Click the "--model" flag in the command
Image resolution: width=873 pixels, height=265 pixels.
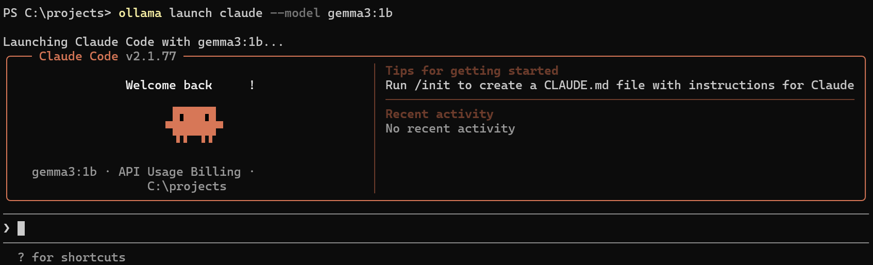tap(295, 13)
